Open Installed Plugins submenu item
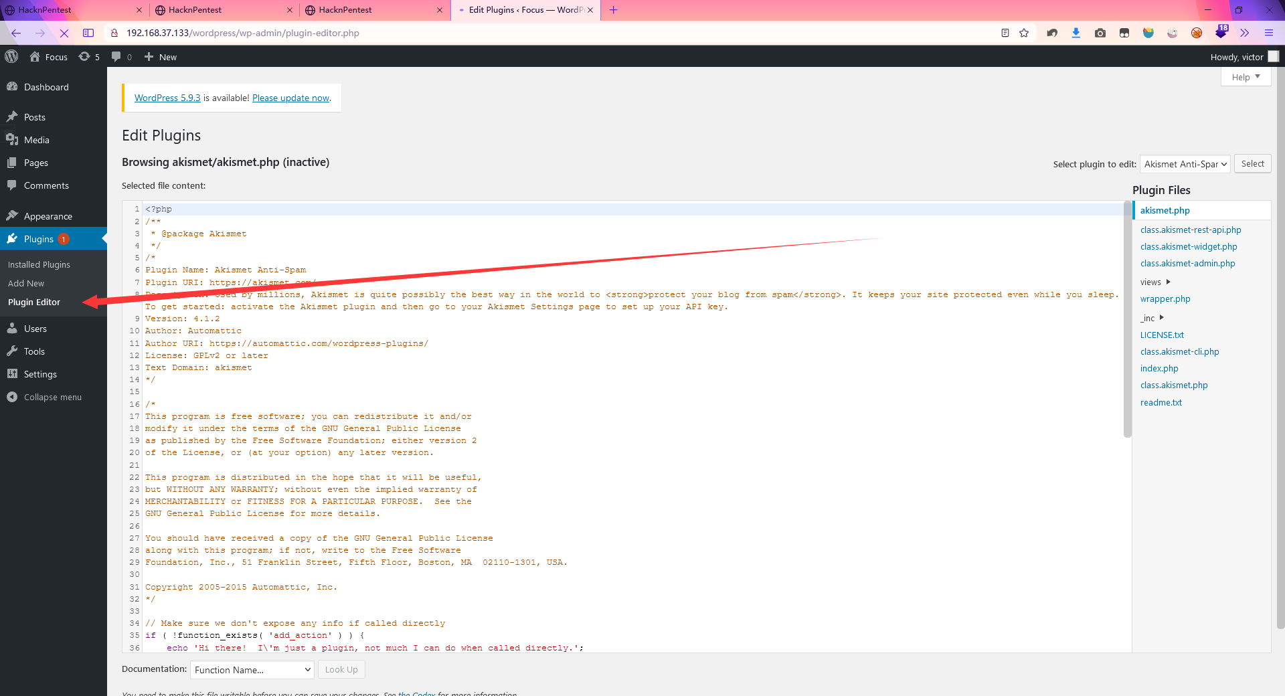 click(39, 264)
